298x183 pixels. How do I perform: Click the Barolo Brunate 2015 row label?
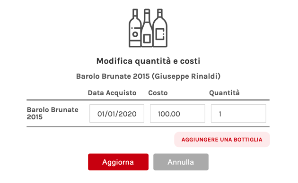tap(53, 113)
